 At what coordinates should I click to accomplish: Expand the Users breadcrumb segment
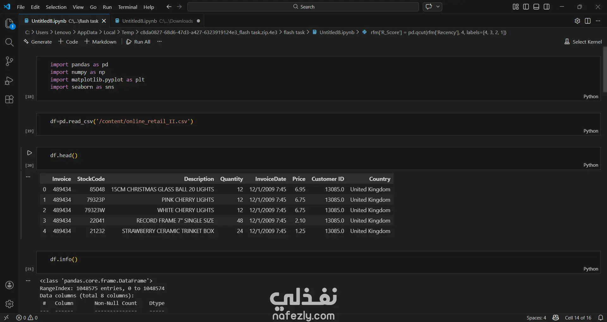point(42,32)
